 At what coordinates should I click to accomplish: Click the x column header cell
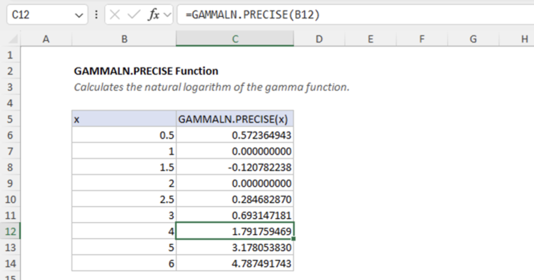124,119
